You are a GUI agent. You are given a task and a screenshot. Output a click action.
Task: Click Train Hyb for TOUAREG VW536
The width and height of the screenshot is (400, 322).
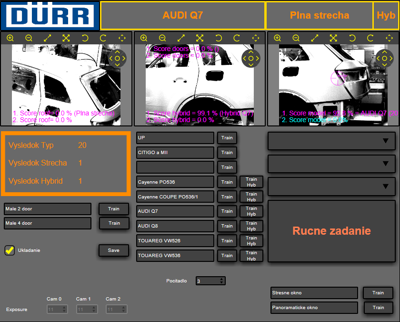[251, 256]
